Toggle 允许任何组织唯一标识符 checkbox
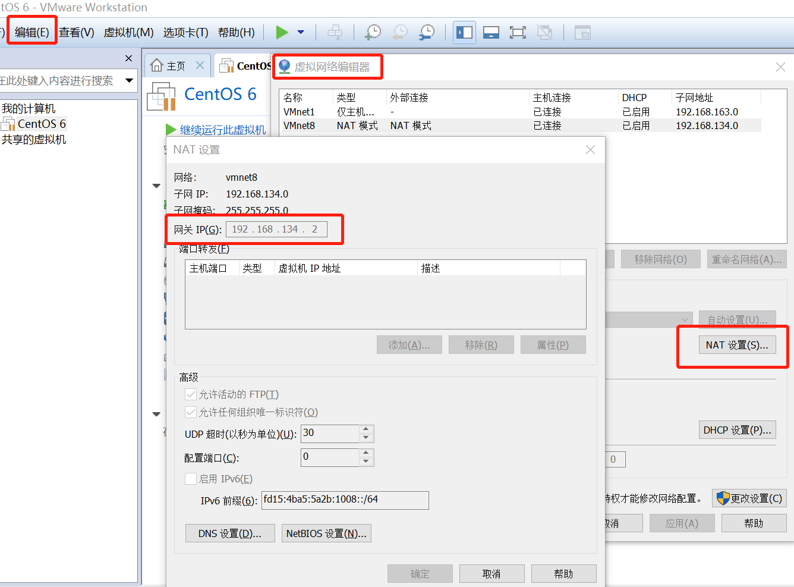 click(x=191, y=412)
